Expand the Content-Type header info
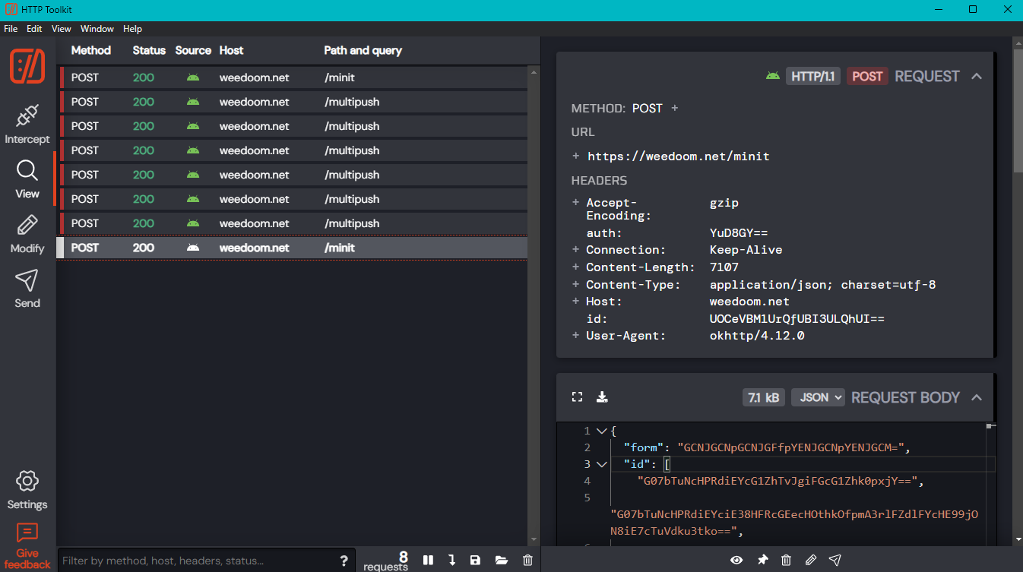The width and height of the screenshot is (1023, 572). pos(576,285)
